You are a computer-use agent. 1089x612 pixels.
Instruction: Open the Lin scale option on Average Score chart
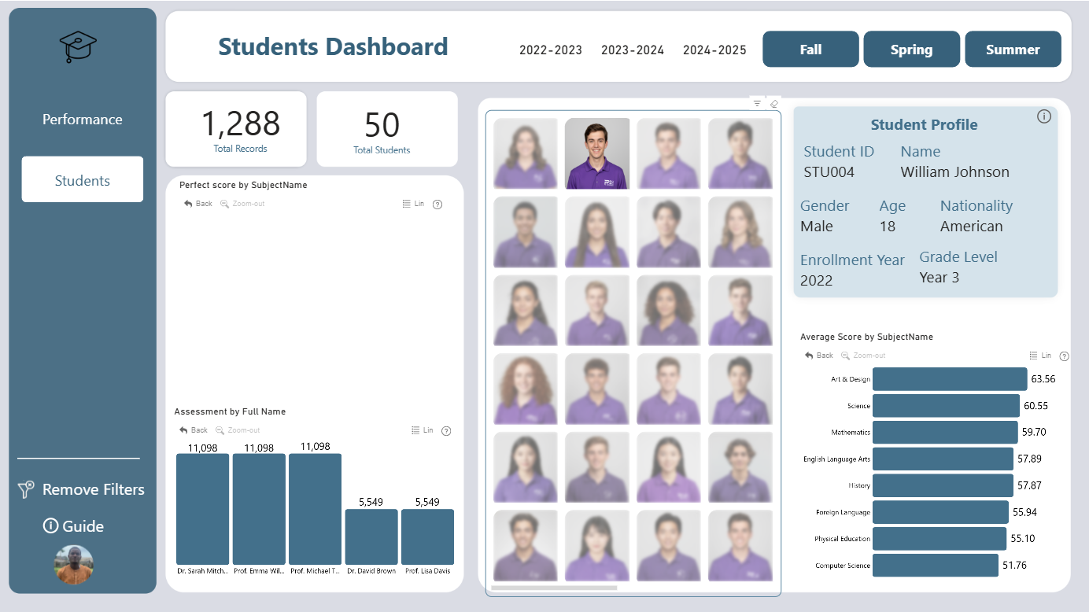(x=1040, y=356)
